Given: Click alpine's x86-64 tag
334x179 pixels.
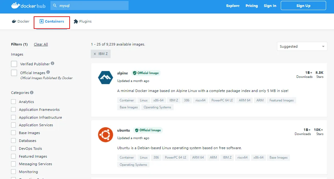Looking at the screenshot, I should point(158,100).
